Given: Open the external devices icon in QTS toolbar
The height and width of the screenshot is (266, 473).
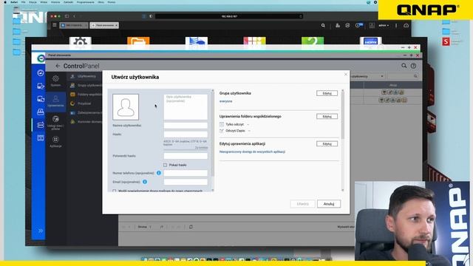Looking at the screenshot, I should point(347,26).
